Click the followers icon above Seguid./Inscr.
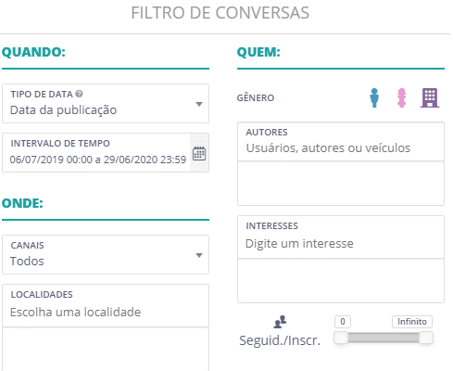Image resolution: width=453 pixels, height=371 pixels. click(x=280, y=322)
